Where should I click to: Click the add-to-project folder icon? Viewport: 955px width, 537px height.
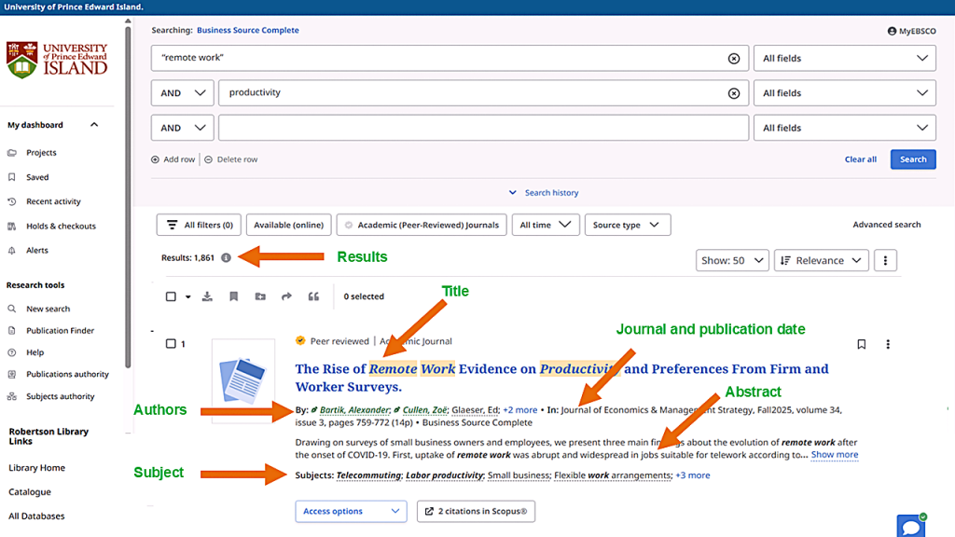tap(260, 296)
